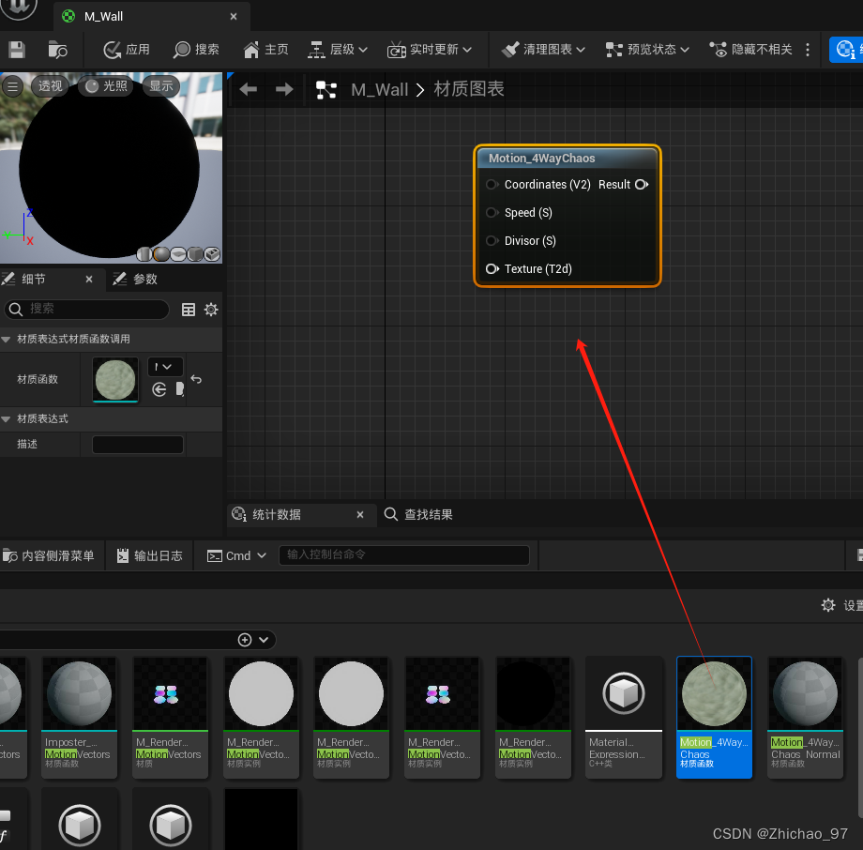
Task: Browse to asset in content browser icon
Action: point(57,50)
